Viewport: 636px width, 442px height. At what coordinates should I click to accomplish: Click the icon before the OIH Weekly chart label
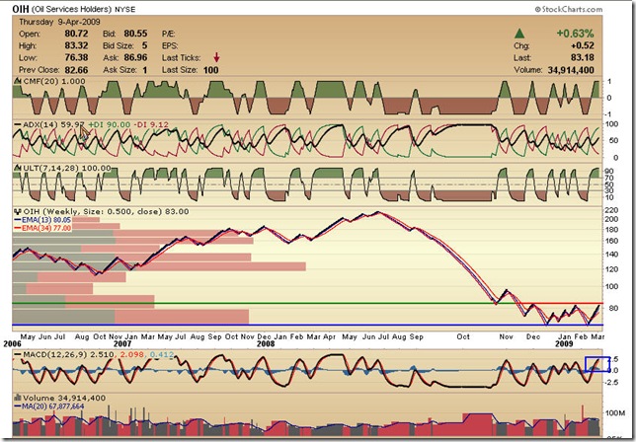[18, 211]
